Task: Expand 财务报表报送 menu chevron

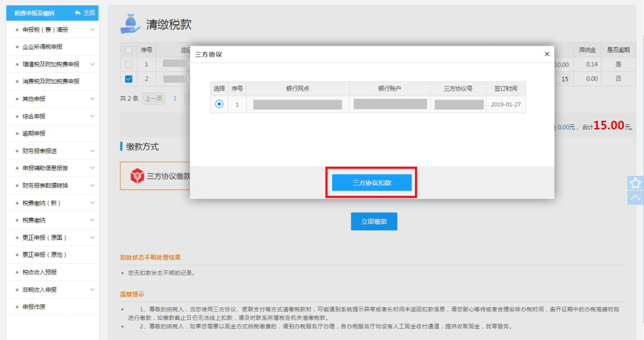Action: click(92, 151)
